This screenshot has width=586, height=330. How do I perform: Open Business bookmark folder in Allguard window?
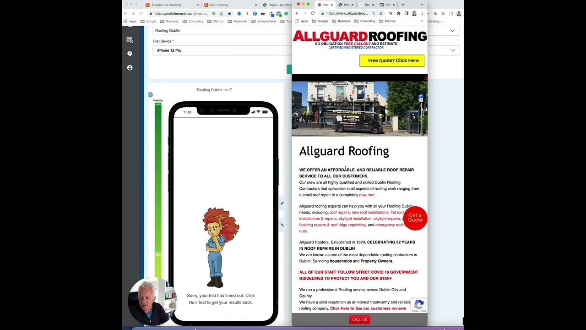341,21
